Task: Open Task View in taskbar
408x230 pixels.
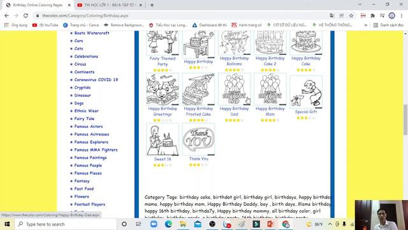Action: click(138, 224)
